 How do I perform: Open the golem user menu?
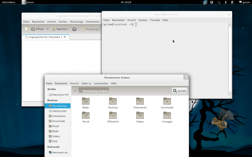(x=244, y=2)
